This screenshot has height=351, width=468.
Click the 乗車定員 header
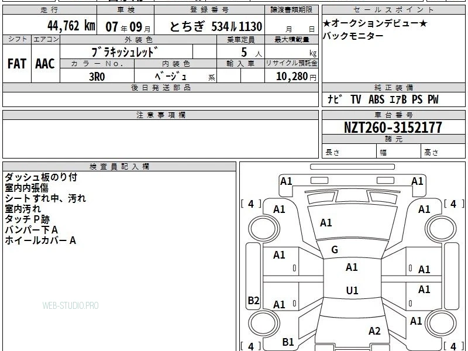[240, 39]
